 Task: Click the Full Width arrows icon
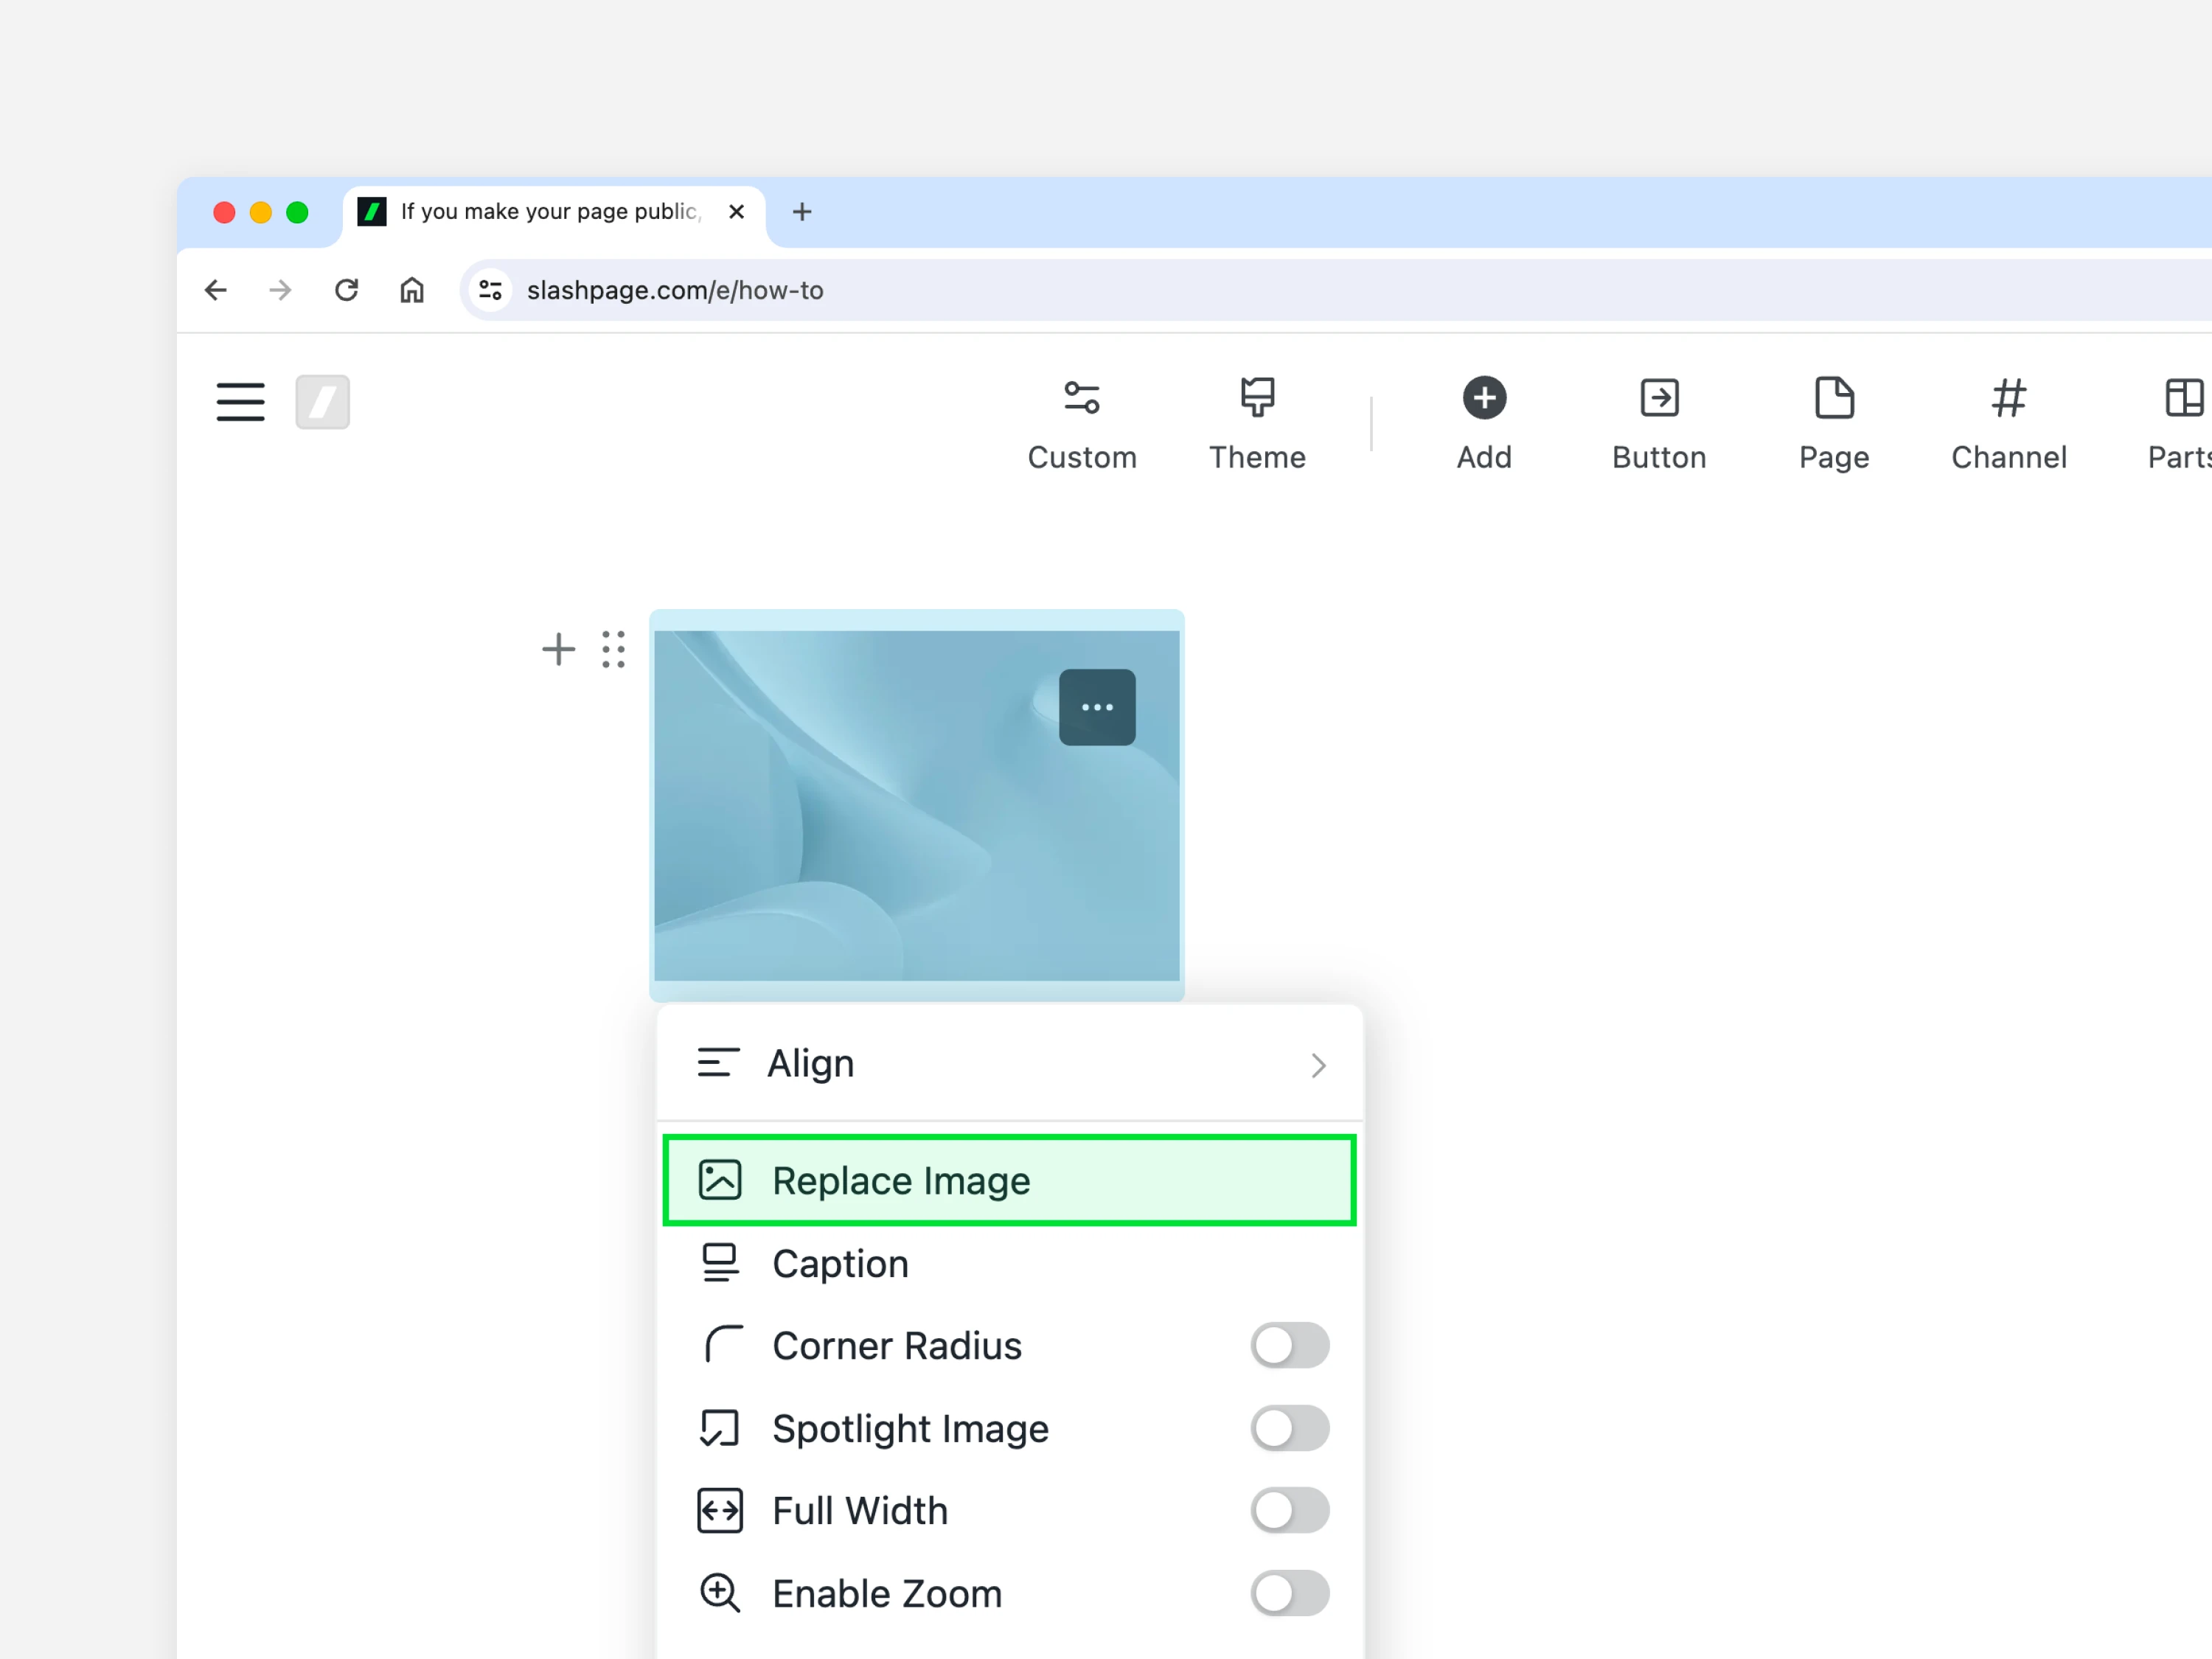point(720,1510)
